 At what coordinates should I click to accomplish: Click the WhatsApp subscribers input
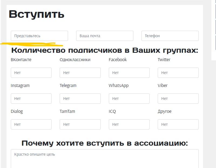tap(129, 99)
